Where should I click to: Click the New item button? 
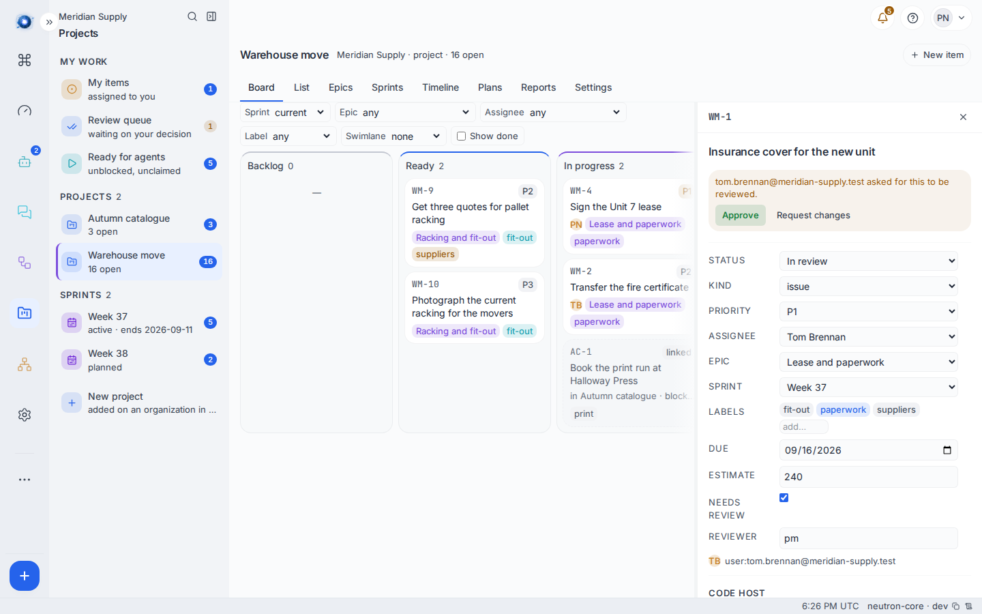pos(937,55)
